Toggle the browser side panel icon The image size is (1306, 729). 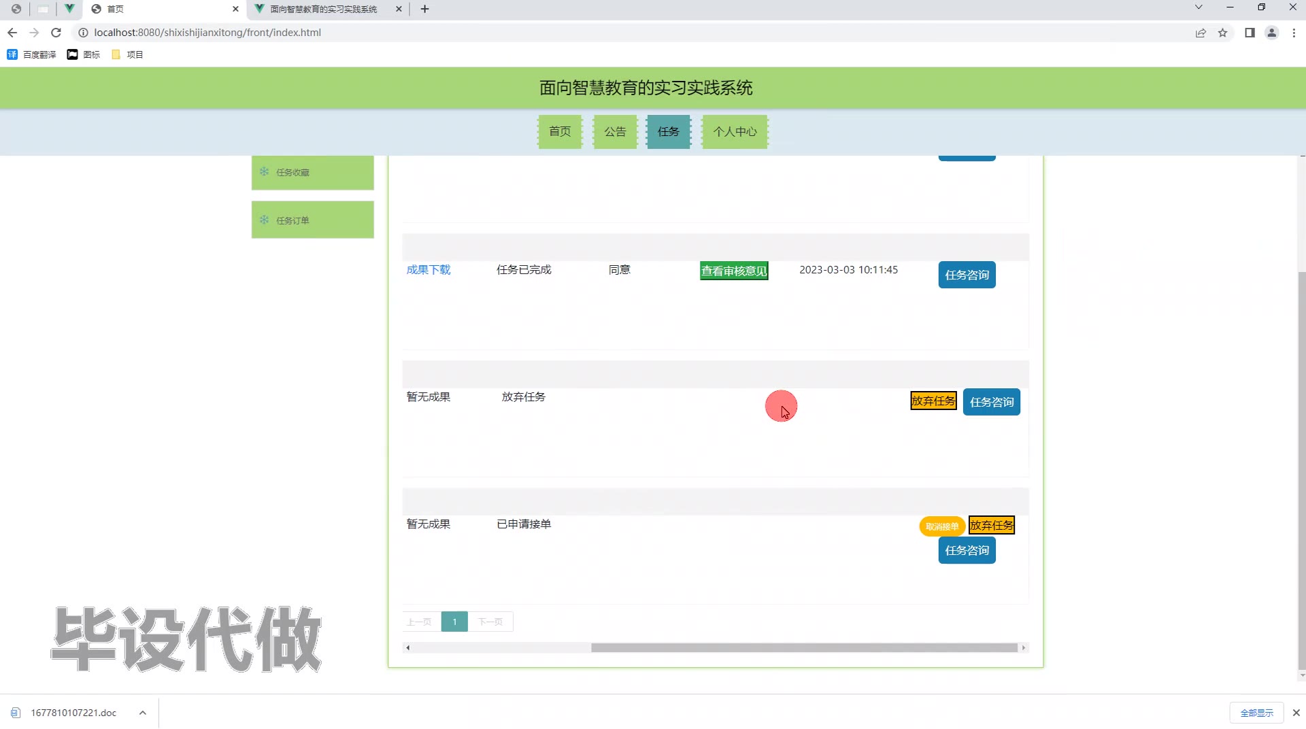coord(1250,33)
